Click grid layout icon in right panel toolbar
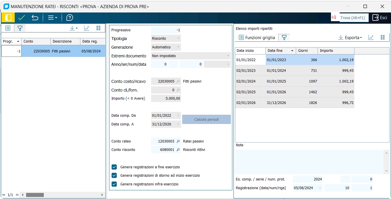 pyautogui.click(x=383, y=37)
